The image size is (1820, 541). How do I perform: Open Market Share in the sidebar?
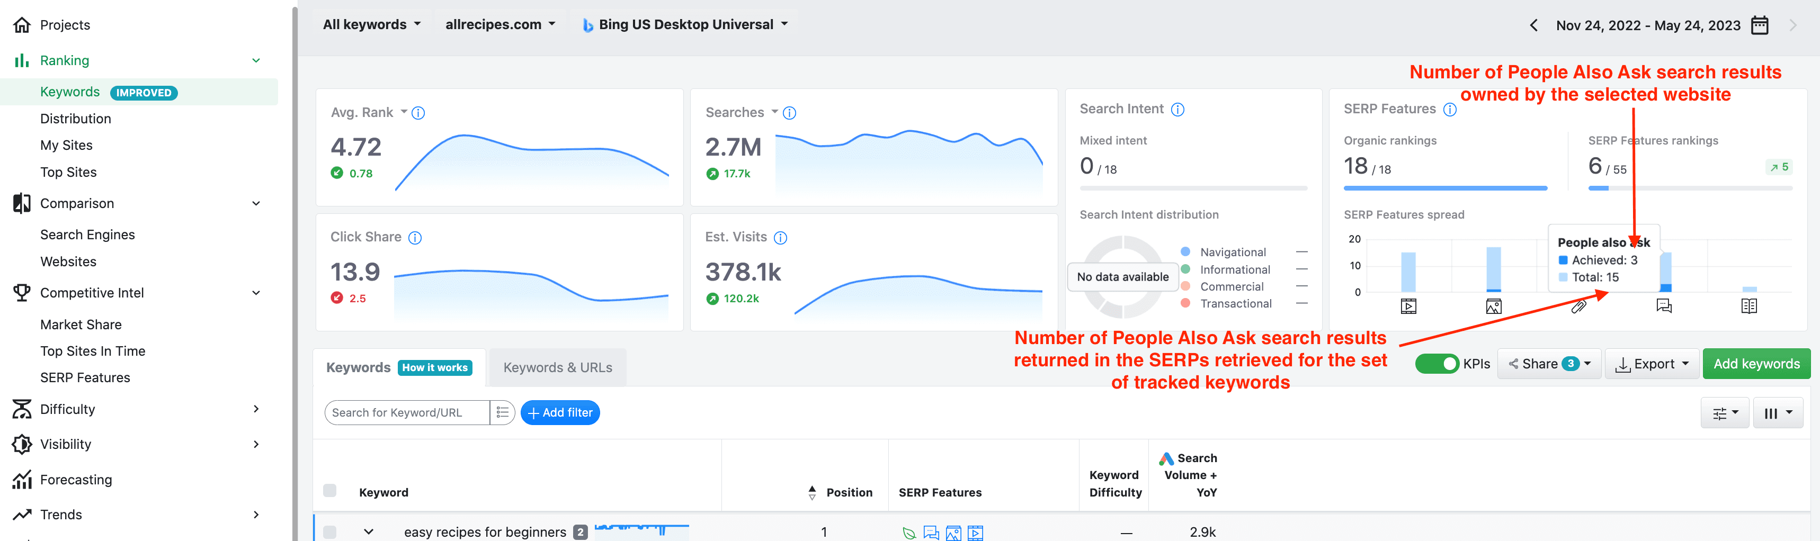coord(81,325)
